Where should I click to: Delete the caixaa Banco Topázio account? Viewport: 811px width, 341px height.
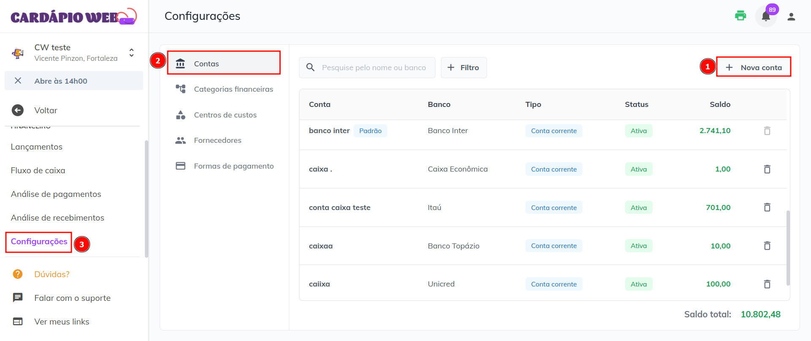(767, 246)
